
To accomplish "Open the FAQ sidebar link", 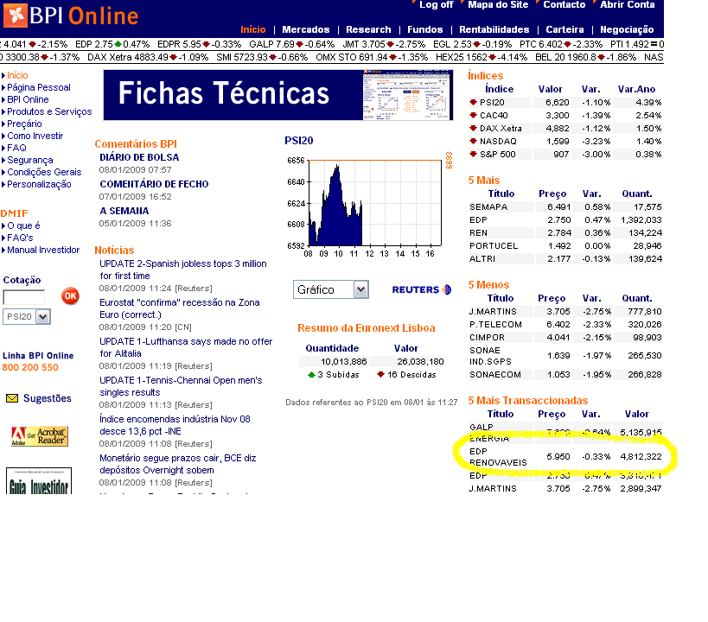I will pos(16,148).
